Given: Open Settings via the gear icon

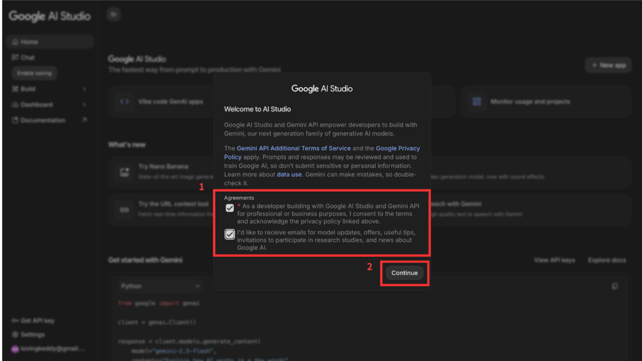Looking at the screenshot, I should 15,335.
